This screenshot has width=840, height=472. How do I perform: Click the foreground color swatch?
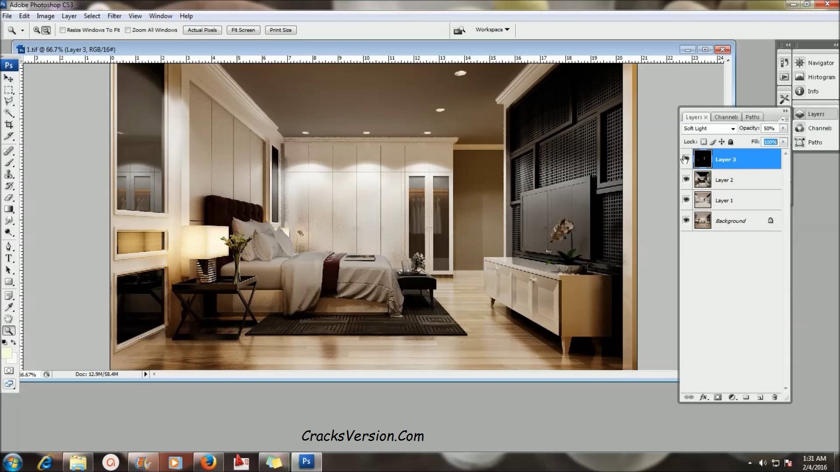click(7, 353)
